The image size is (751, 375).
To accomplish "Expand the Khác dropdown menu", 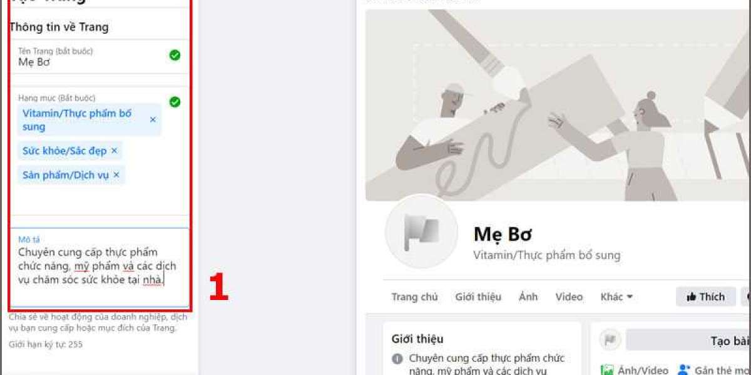I will (x=616, y=297).
